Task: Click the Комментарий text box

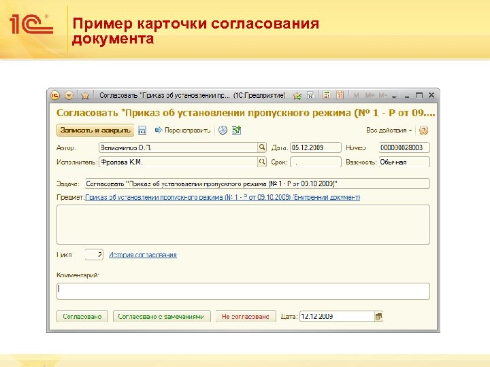Action: pyautogui.click(x=243, y=291)
